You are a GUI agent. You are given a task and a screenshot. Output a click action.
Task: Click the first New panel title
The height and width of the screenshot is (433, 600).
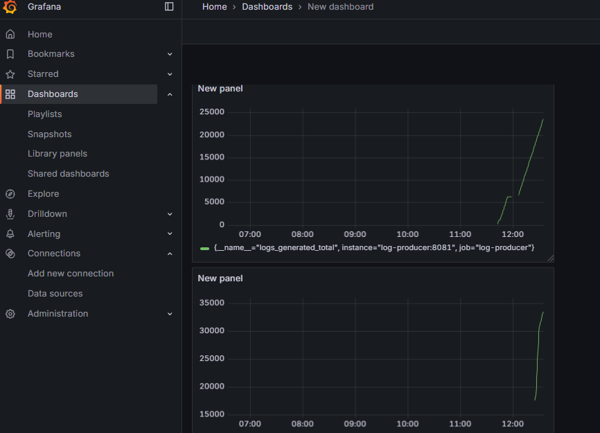coord(220,89)
